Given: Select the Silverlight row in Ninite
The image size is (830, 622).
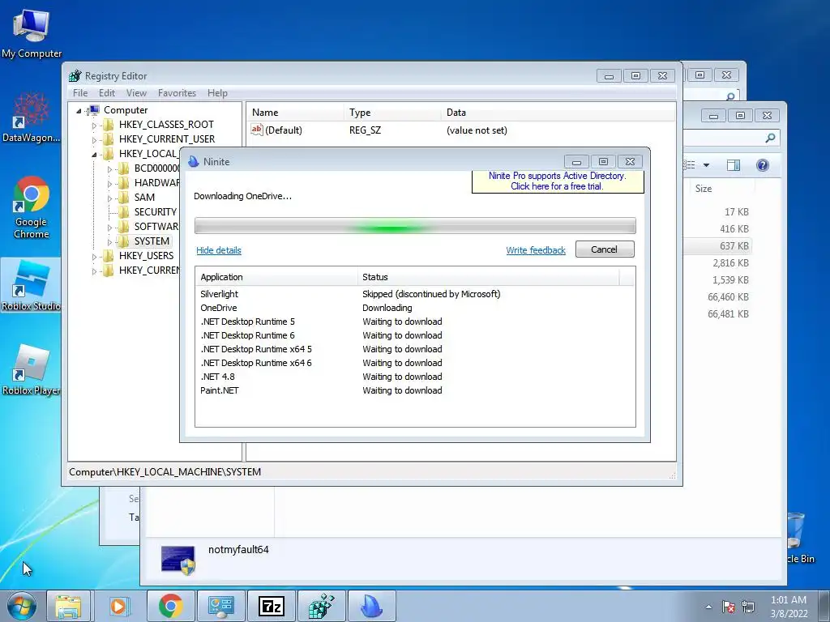Looking at the screenshot, I should coord(415,294).
